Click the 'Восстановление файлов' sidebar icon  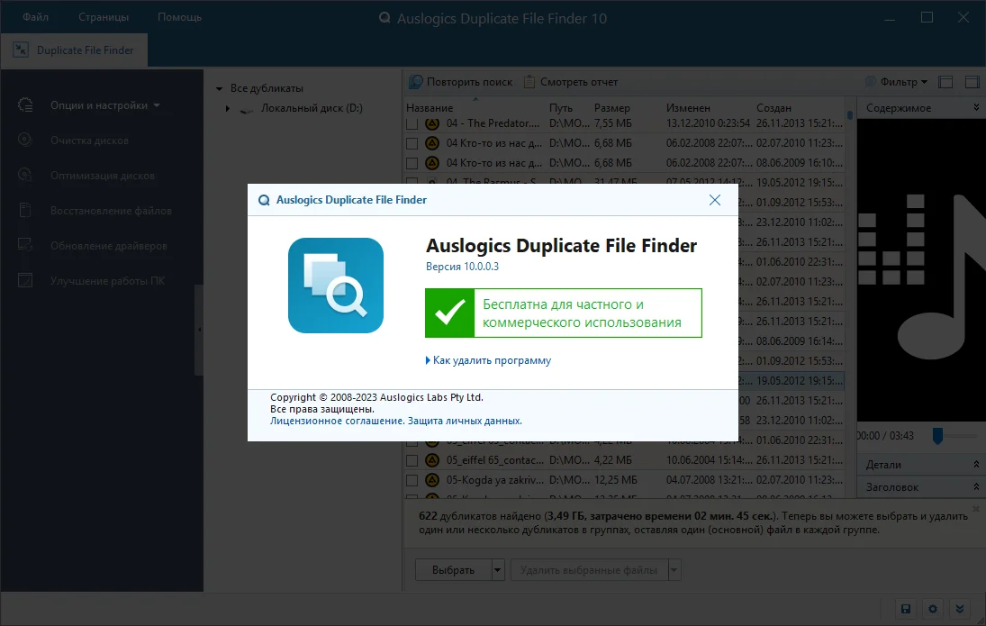pos(25,210)
